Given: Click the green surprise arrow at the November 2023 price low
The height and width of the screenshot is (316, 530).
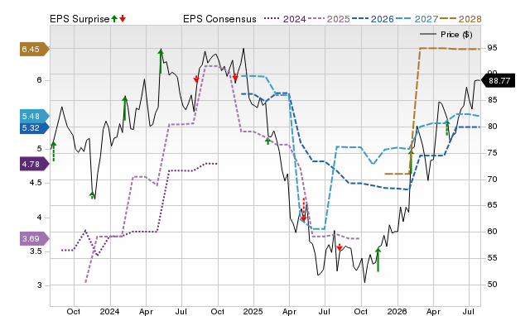Looking at the screenshot, I should (x=92, y=195).
